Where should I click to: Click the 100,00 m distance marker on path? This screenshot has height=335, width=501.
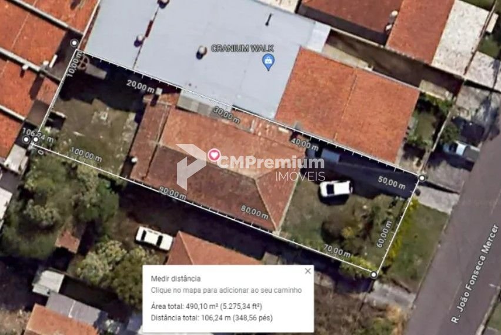[x=86, y=154]
